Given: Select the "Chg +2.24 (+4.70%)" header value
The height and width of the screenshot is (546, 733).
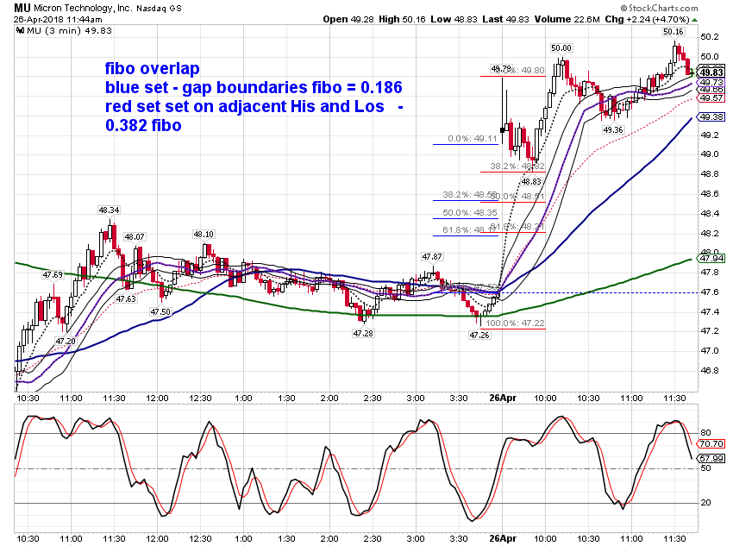Looking at the screenshot, I should pyautogui.click(x=648, y=19).
